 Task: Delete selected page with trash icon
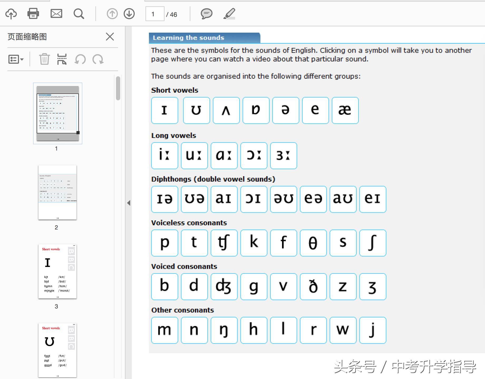44,59
